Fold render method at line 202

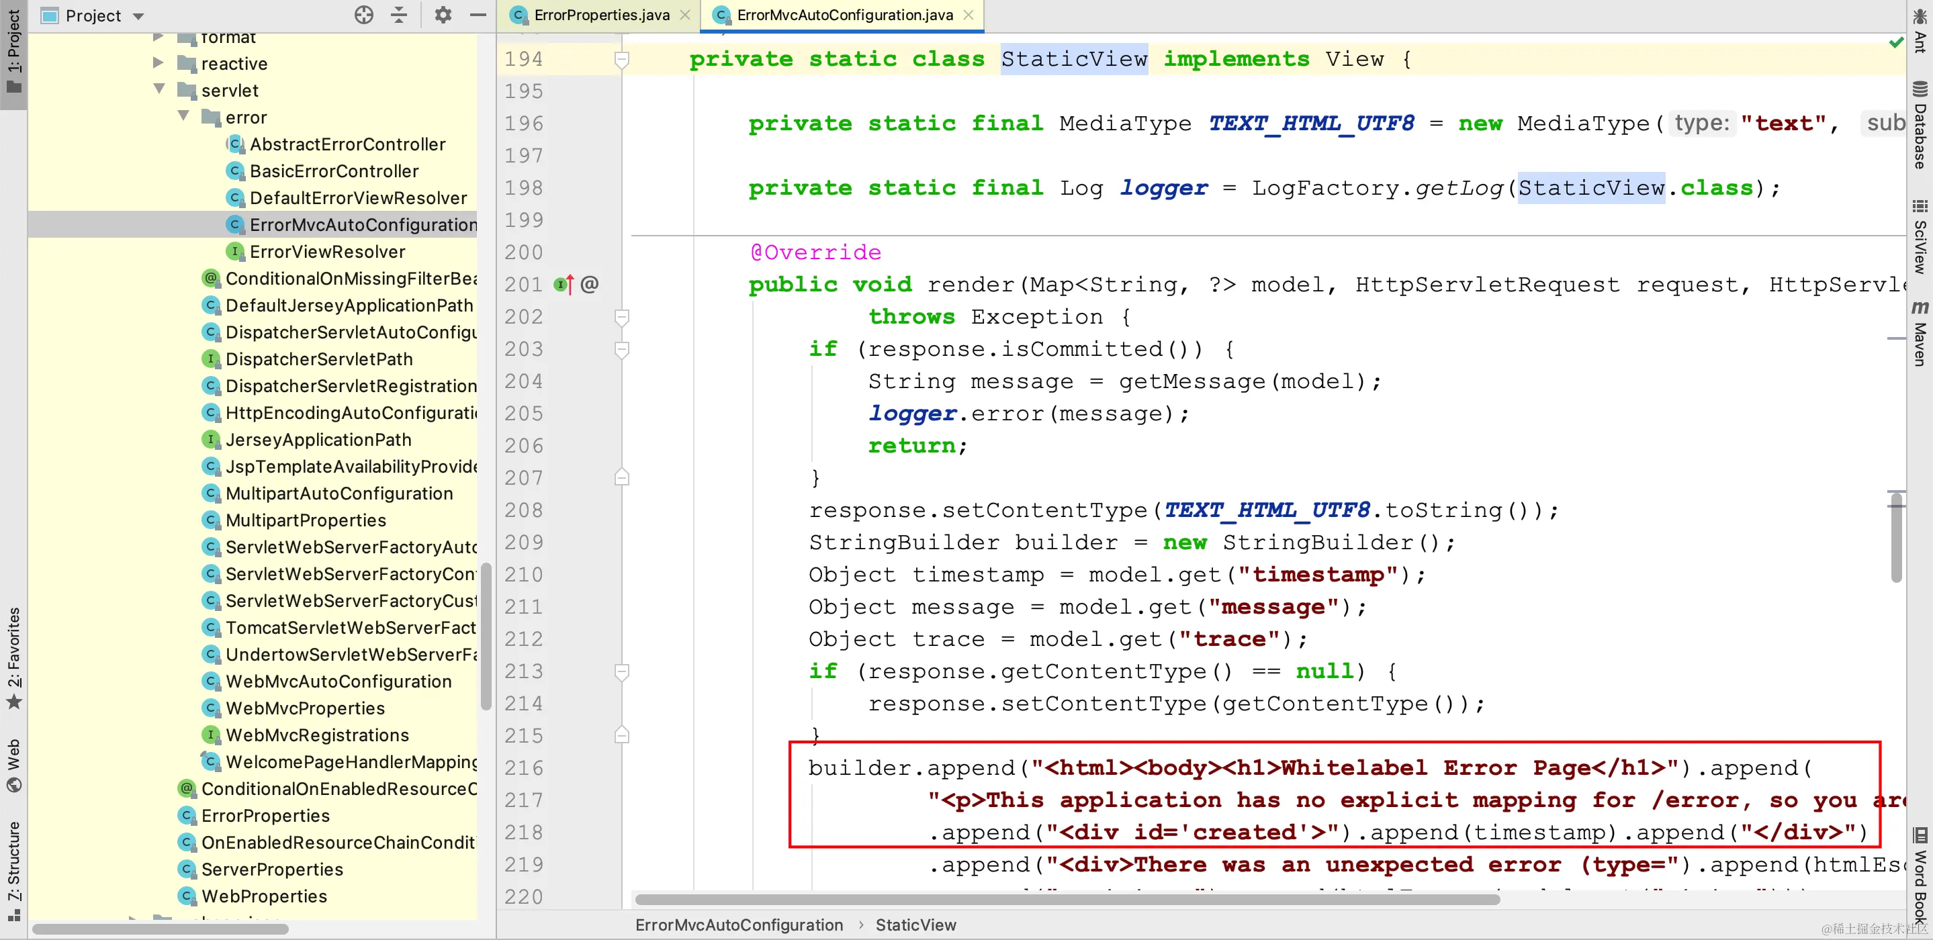621,318
